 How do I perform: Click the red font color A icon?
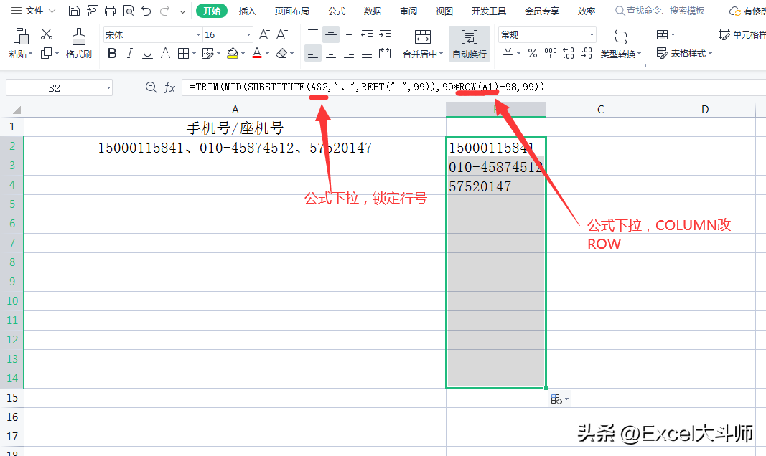257,54
